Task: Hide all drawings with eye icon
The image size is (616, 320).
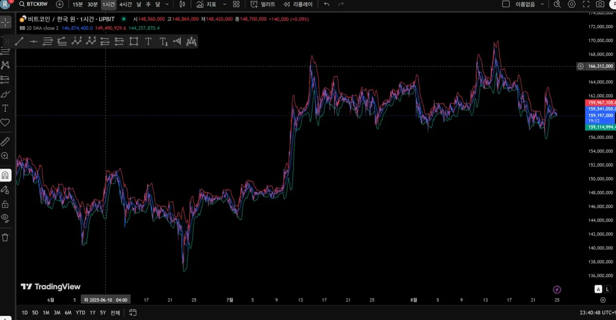Action: 5,218
